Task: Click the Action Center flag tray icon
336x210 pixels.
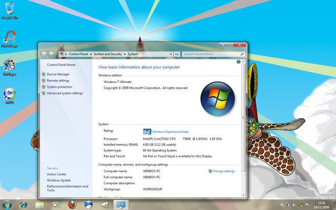Action: click(307, 205)
